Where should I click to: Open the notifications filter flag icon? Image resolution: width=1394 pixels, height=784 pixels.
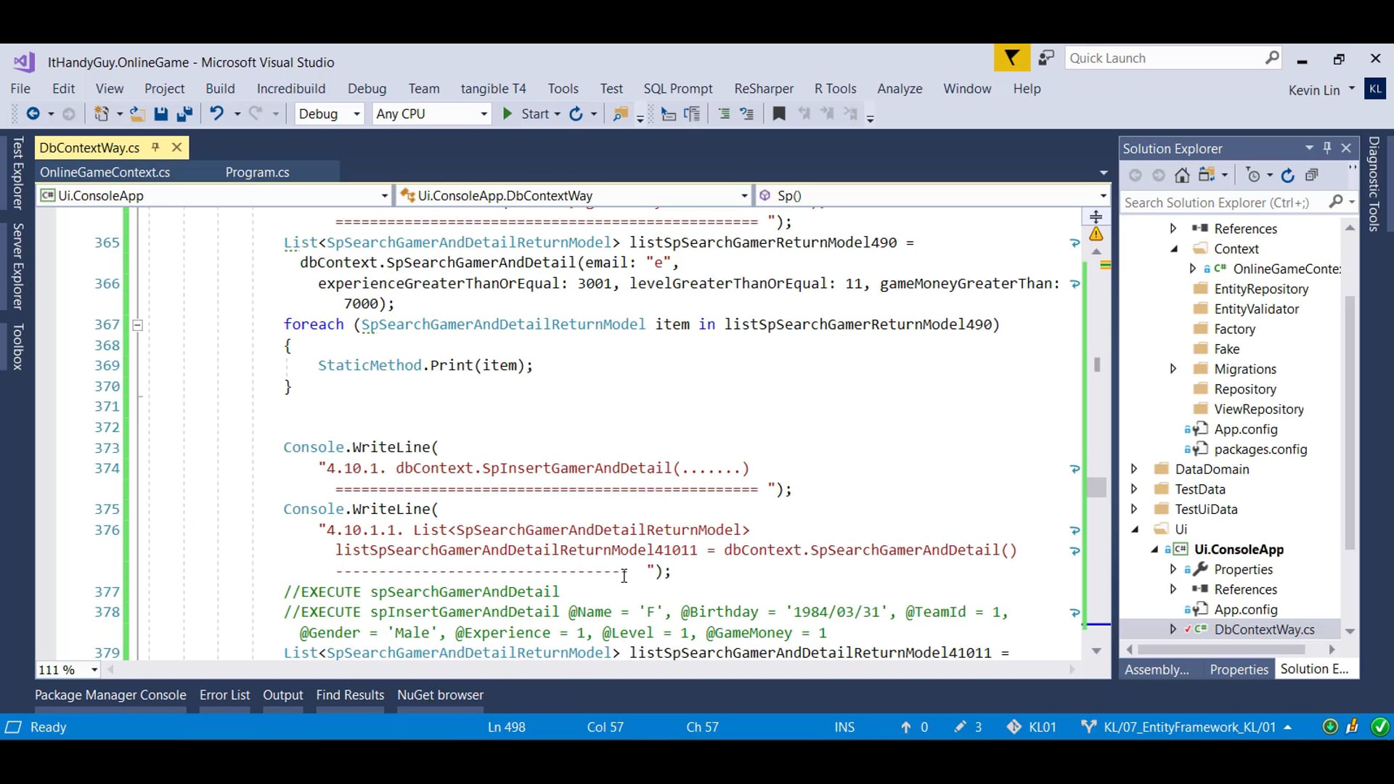1011,58
